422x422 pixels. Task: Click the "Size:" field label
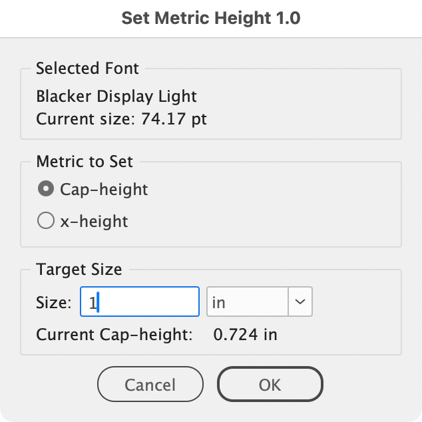(x=53, y=303)
